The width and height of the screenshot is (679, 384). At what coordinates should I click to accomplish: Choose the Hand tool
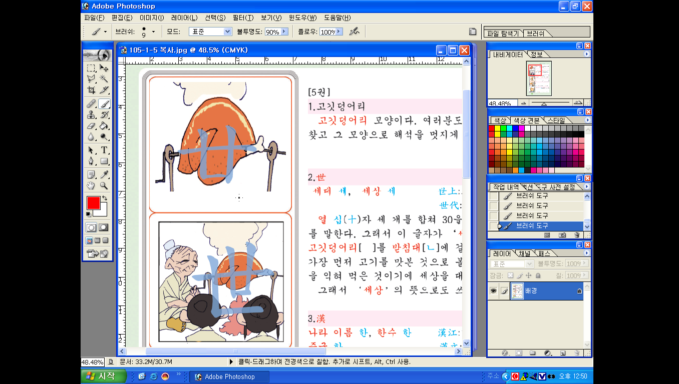(x=91, y=186)
